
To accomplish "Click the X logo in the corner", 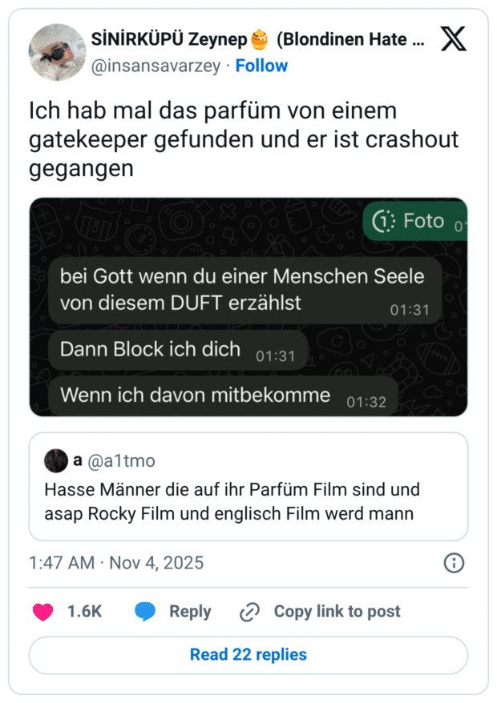I will pos(454,38).
